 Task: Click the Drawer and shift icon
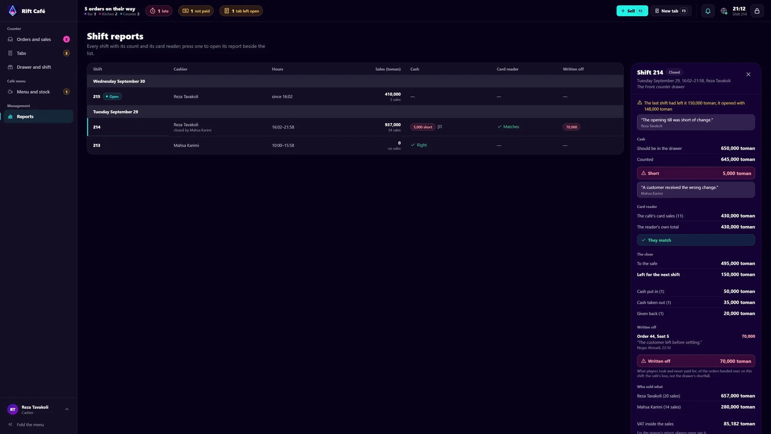pos(10,67)
